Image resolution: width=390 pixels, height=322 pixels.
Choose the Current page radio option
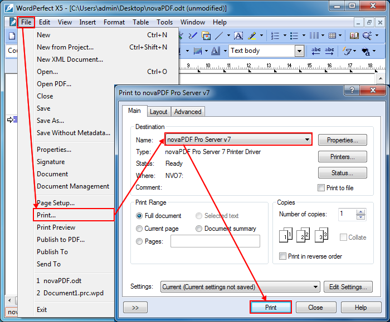pyautogui.click(x=139, y=229)
